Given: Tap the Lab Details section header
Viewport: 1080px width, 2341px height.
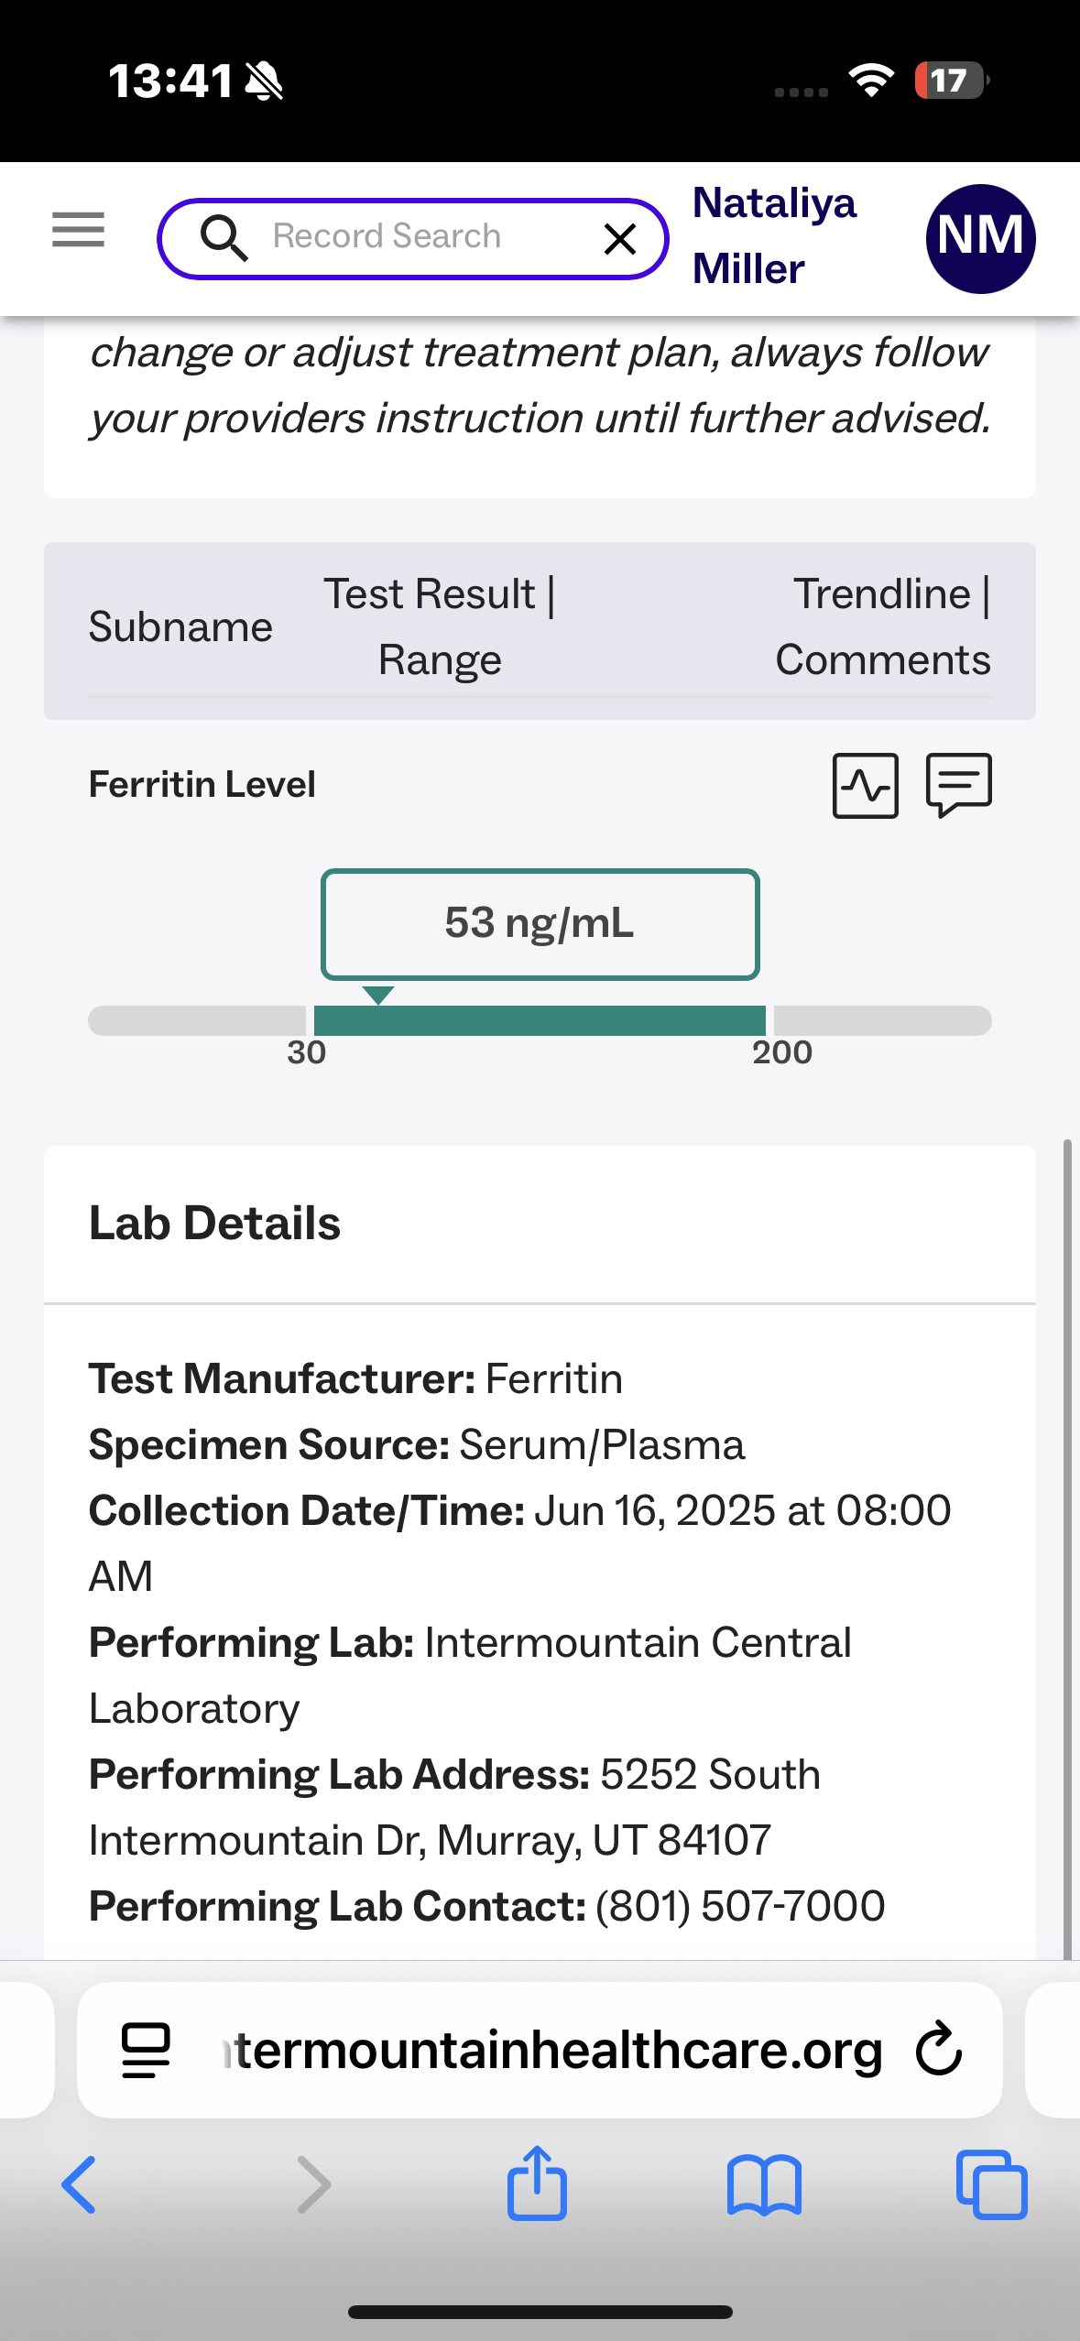Looking at the screenshot, I should 215,1224.
